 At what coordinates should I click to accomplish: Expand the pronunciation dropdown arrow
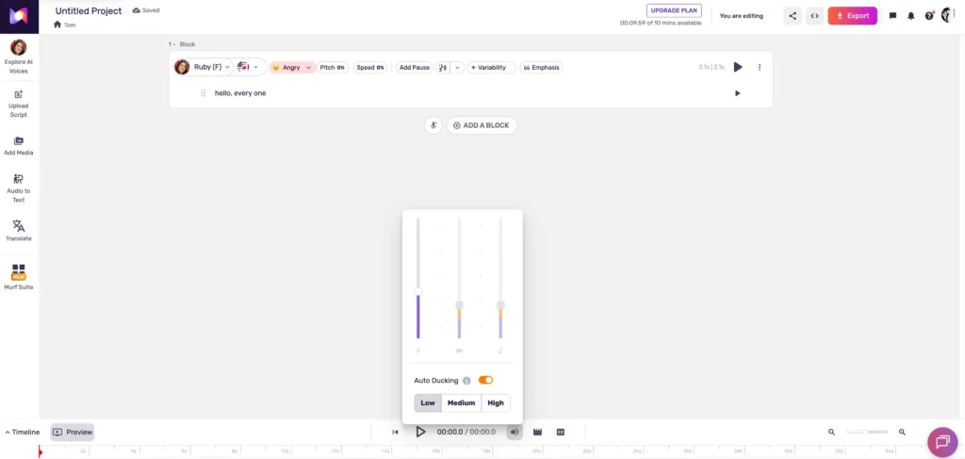457,67
